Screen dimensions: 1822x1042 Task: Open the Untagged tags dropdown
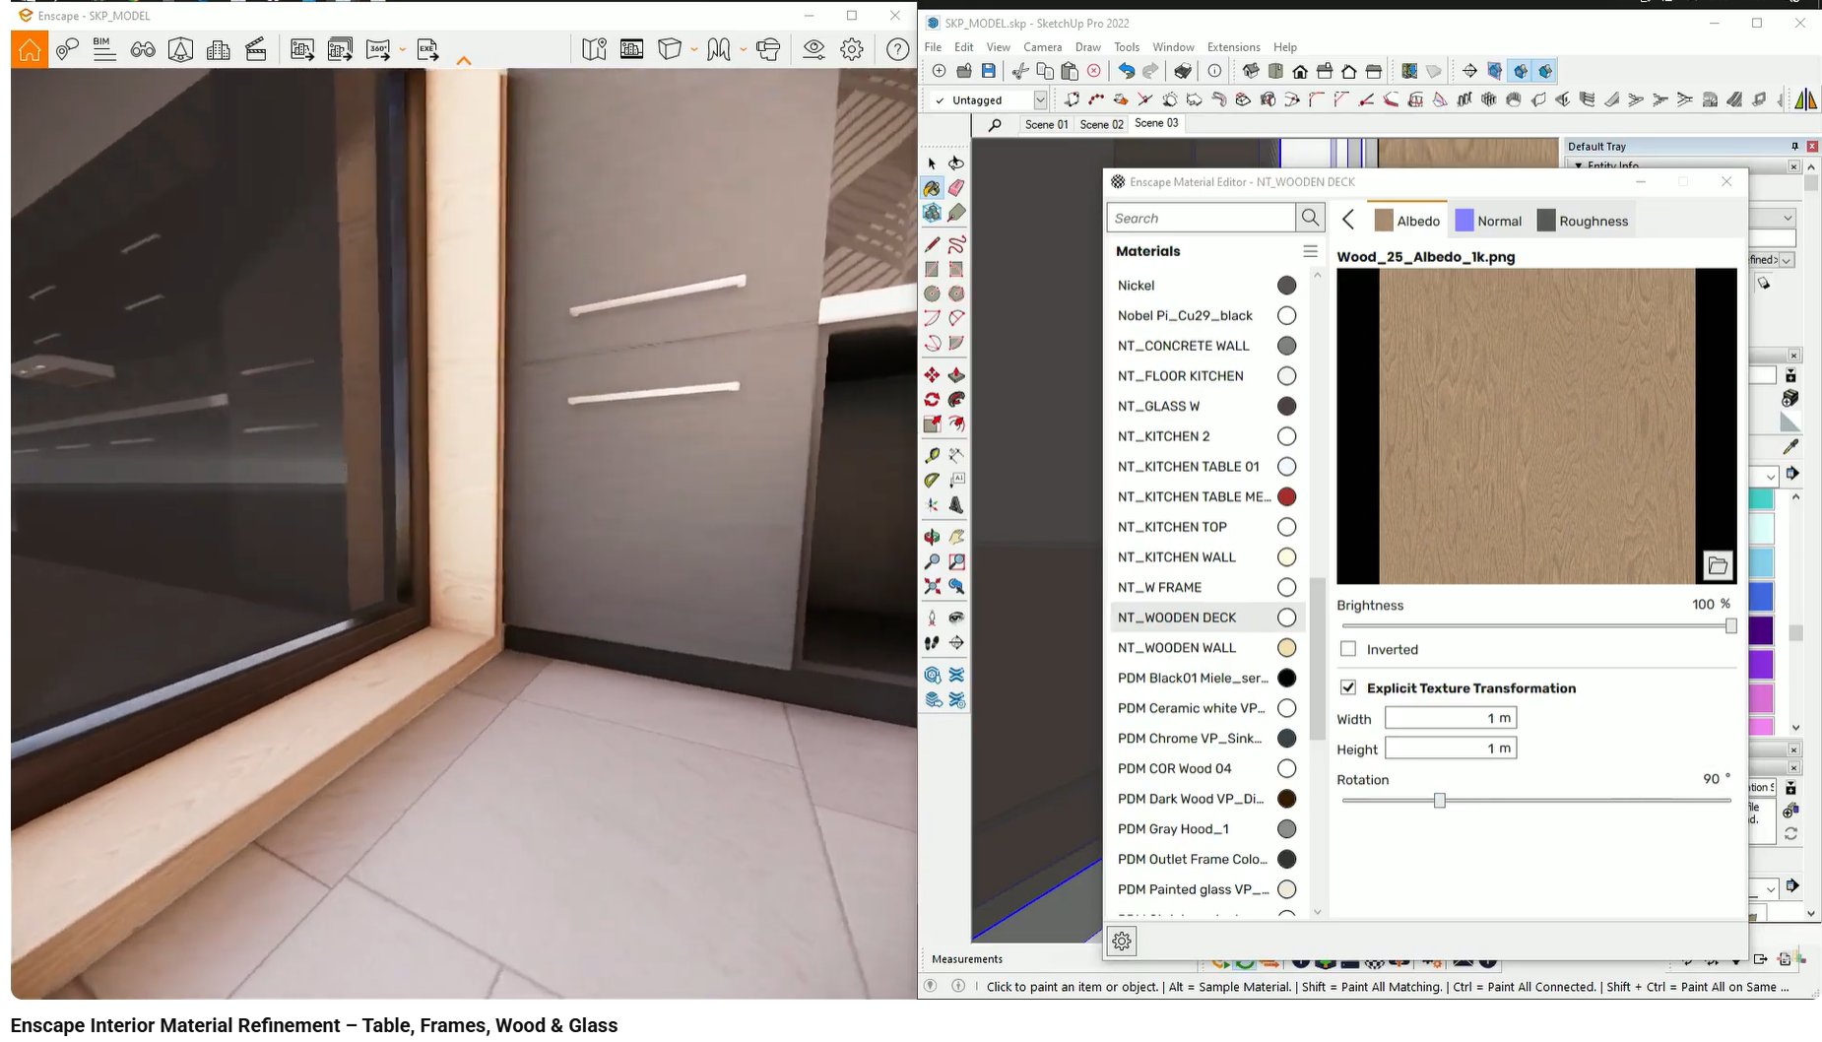pyautogui.click(x=1041, y=99)
